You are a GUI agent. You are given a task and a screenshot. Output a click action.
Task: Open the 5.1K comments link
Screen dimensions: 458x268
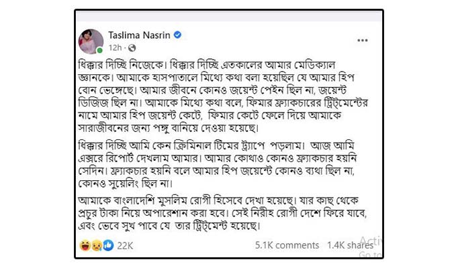(287, 246)
